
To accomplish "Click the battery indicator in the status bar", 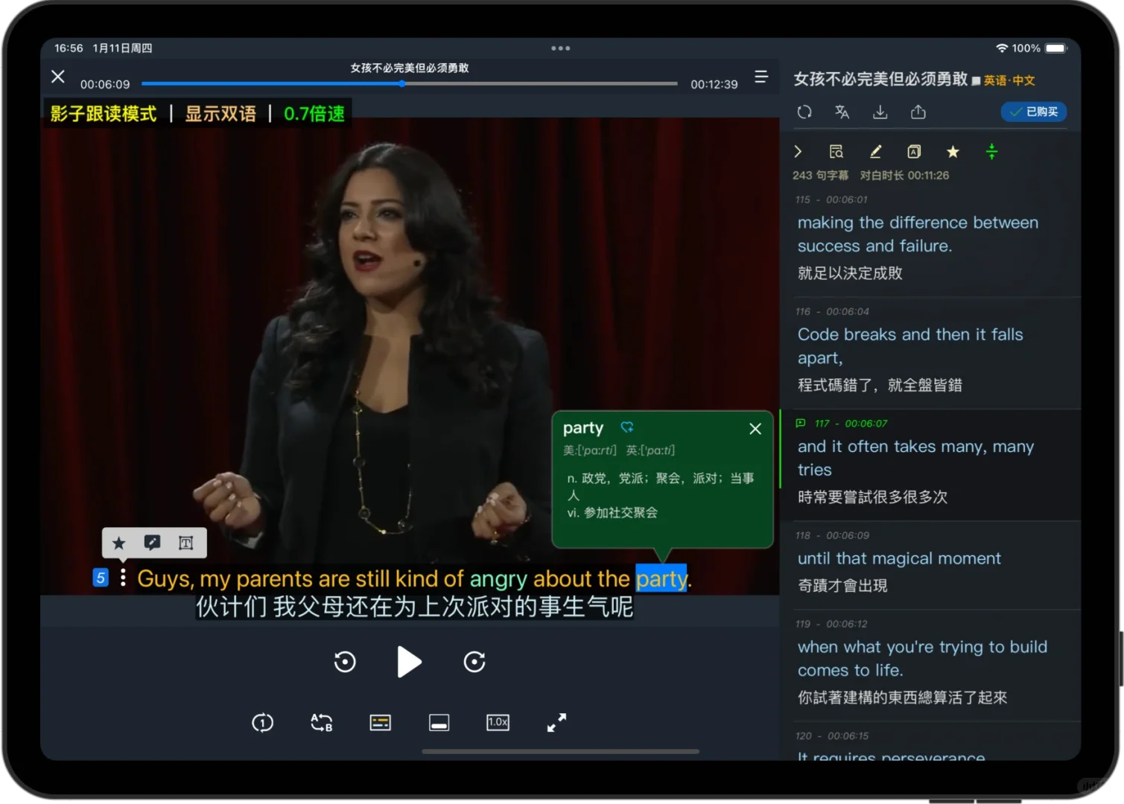I will [1056, 48].
